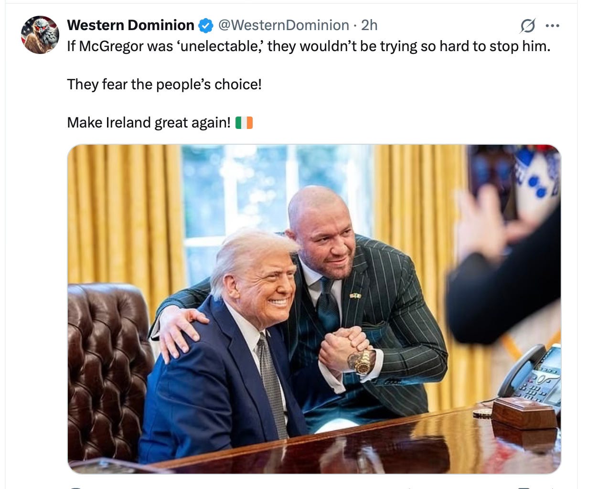
Task: Click the first line mentioning McGregor
Action: tap(309, 46)
